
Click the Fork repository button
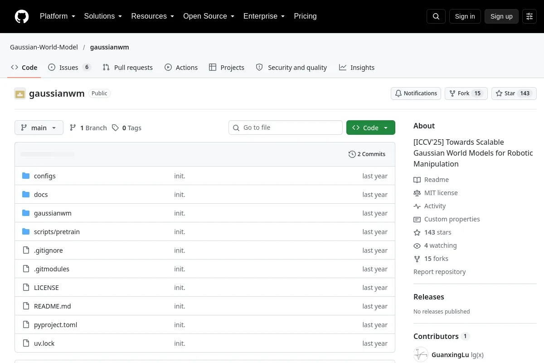[x=466, y=93]
